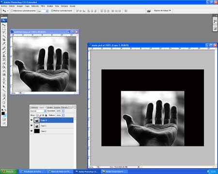Select the Slice tool
The image size is (218, 174).
(4, 43)
